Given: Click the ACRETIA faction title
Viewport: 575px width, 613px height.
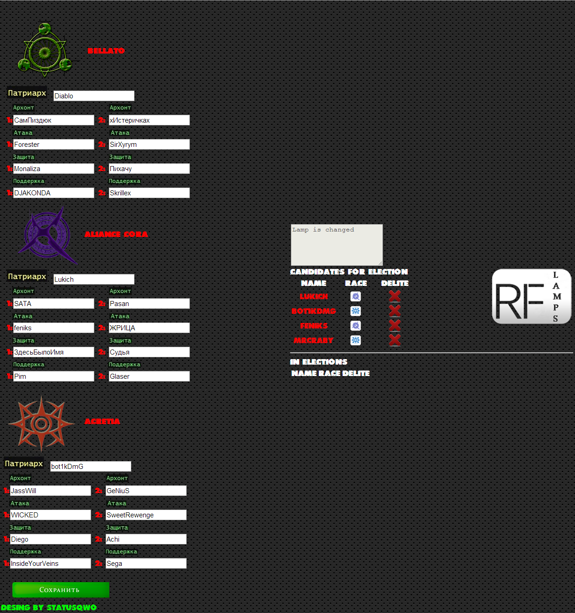Looking at the screenshot, I should (102, 421).
